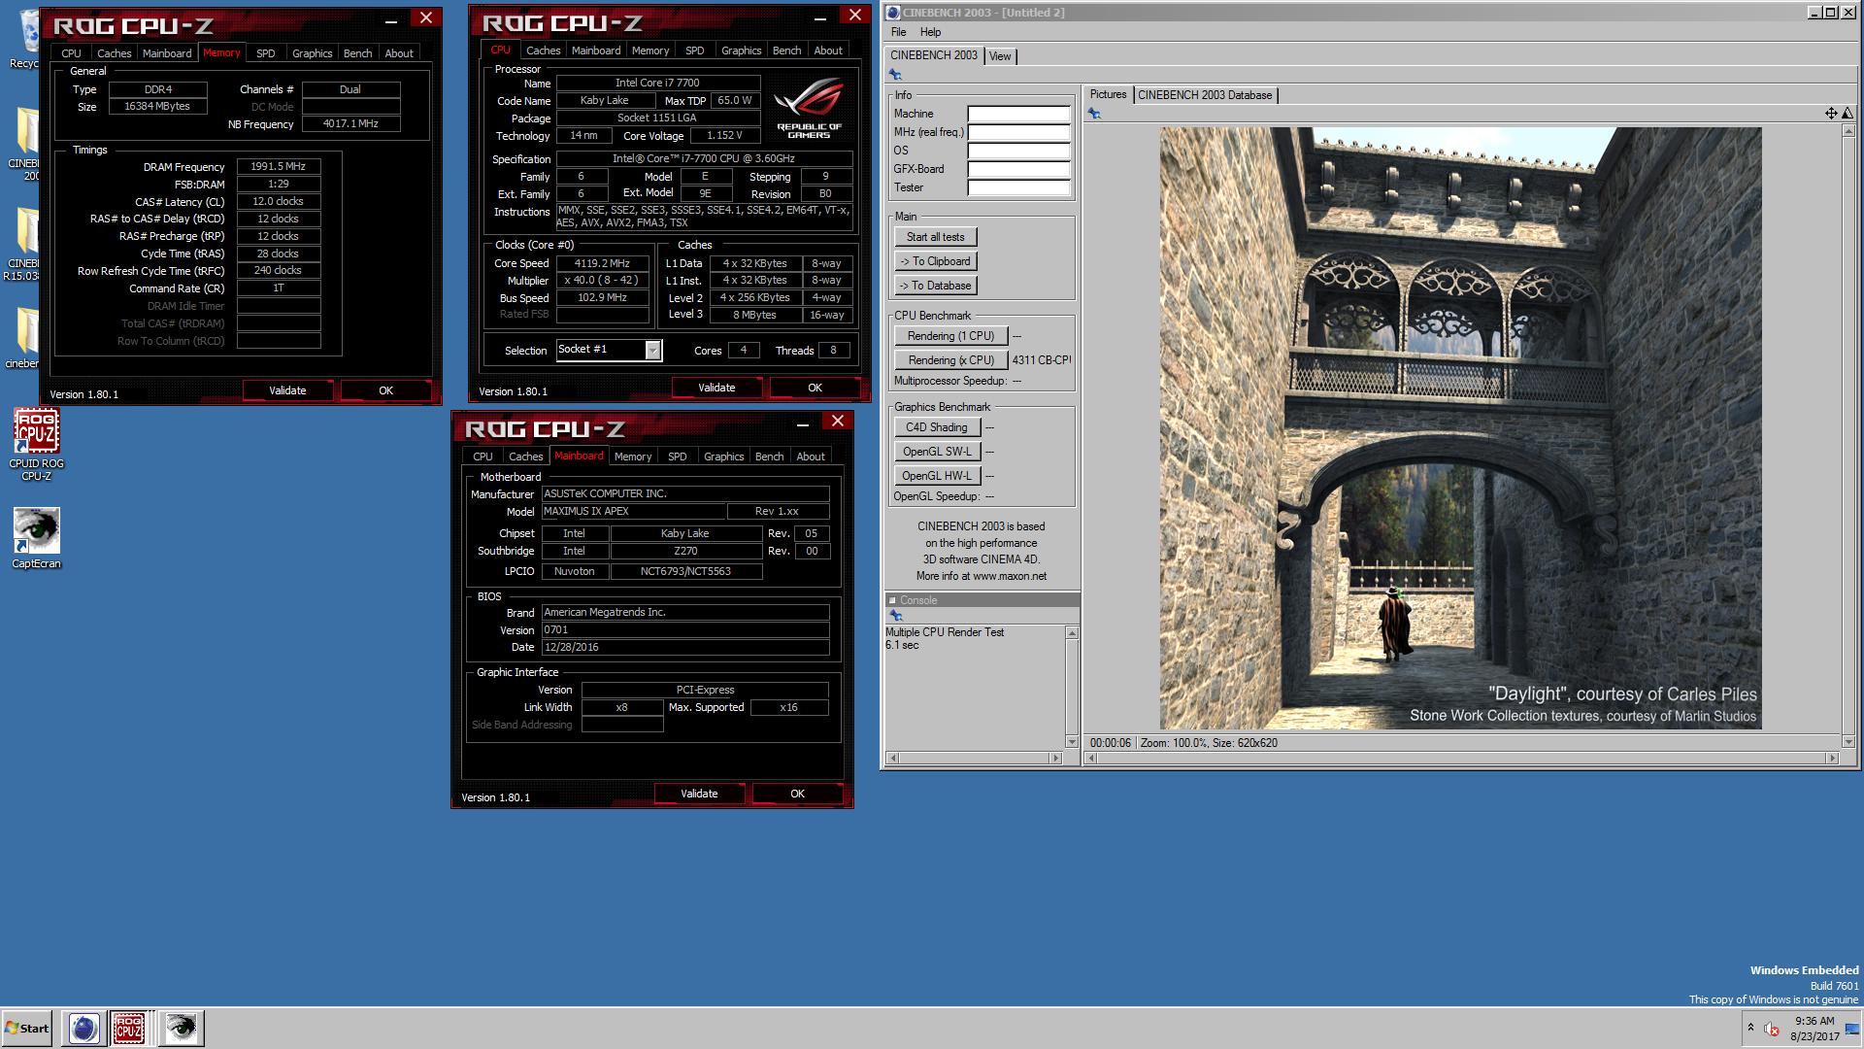Click the To Database button
This screenshot has height=1049, width=1864.
point(935,286)
